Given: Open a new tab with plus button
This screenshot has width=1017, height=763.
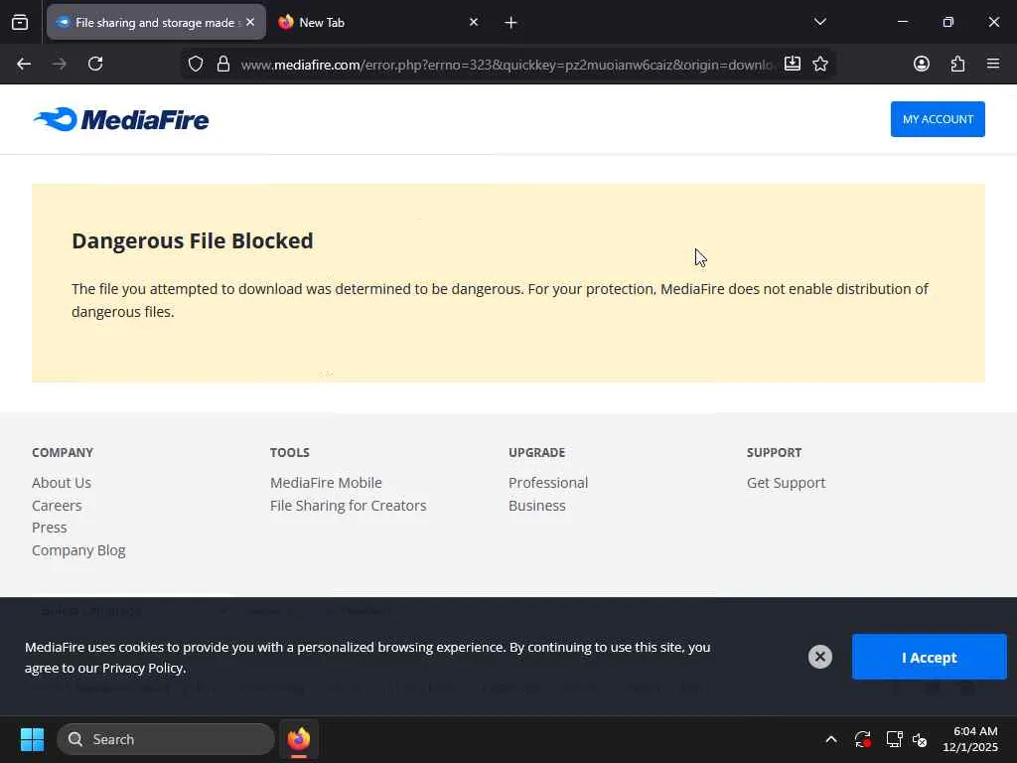Looking at the screenshot, I should 510,23.
